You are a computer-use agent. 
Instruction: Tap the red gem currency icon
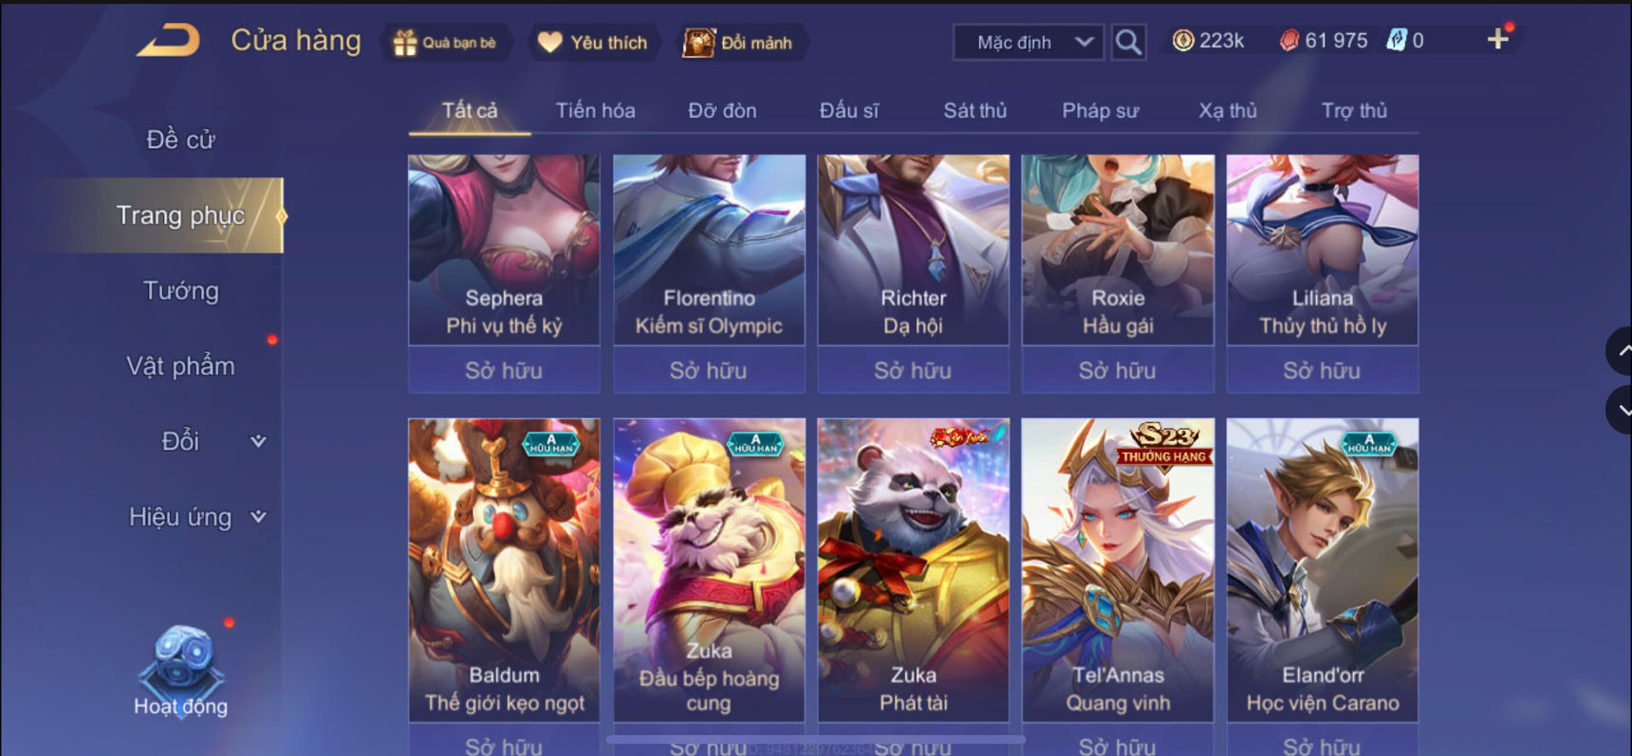pos(1289,41)
